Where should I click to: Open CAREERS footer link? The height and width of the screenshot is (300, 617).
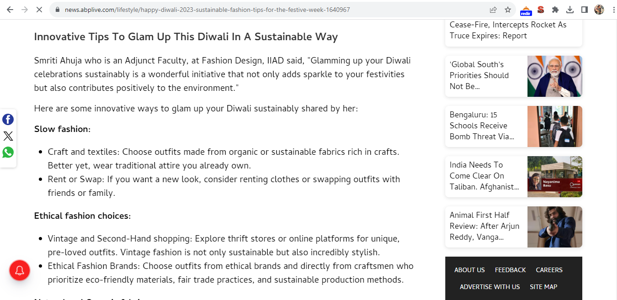(549, 270)
